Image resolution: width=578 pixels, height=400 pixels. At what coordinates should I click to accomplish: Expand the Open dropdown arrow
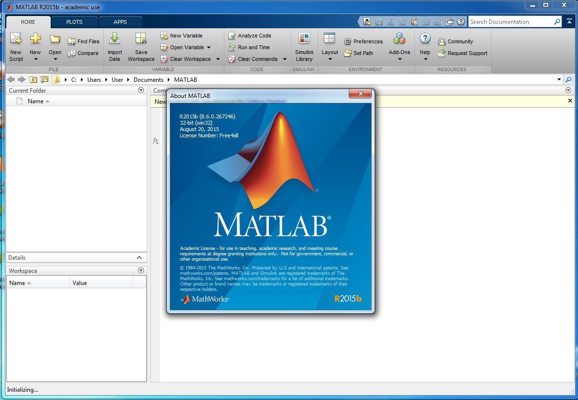56,59
